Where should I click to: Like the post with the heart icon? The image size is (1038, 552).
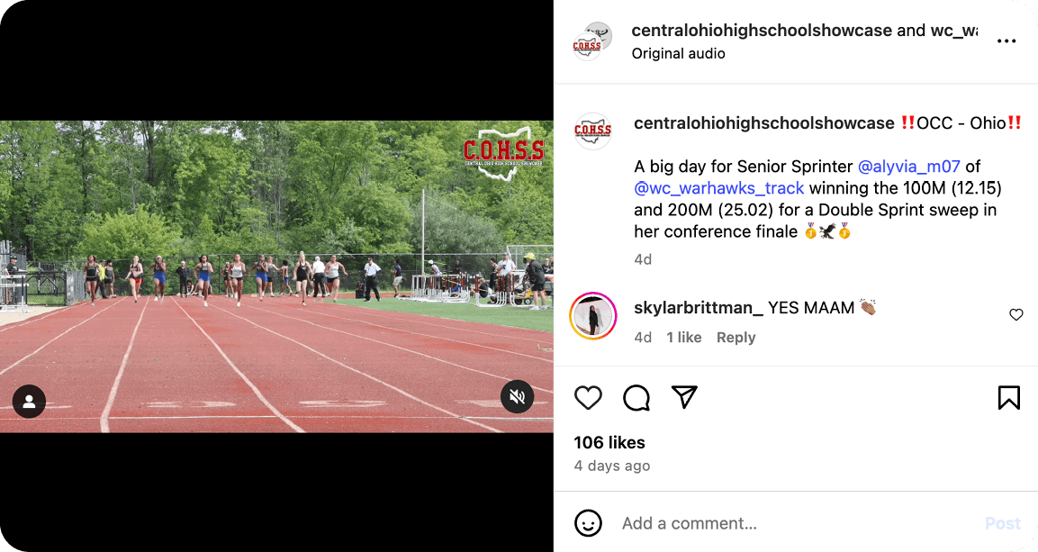[588, 398]
